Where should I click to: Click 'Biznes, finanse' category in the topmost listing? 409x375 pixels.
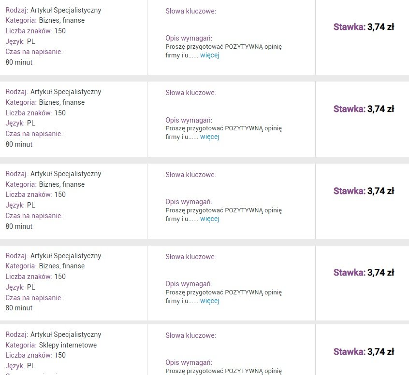tap(62, 20)
